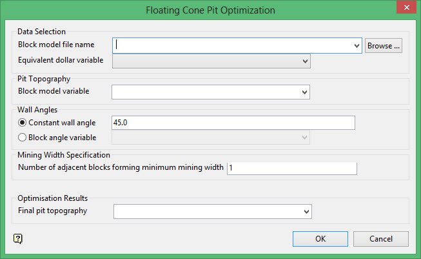Click inside the Final pit topography text box

206,211
